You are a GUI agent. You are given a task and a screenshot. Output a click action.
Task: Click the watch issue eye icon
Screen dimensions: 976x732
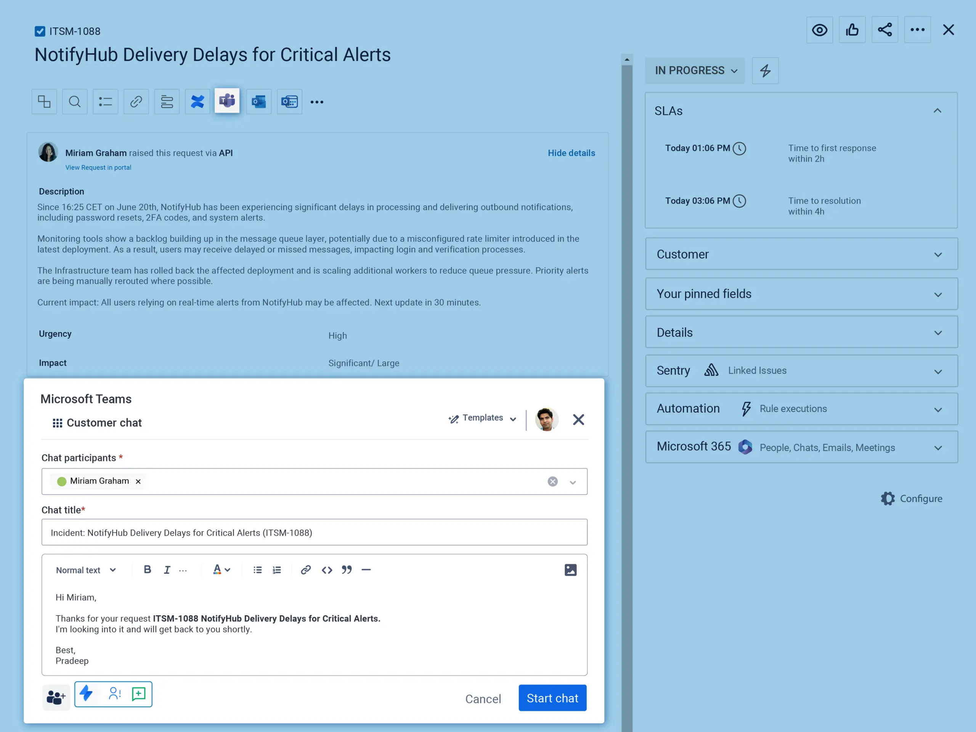click(x=819, y=30)
